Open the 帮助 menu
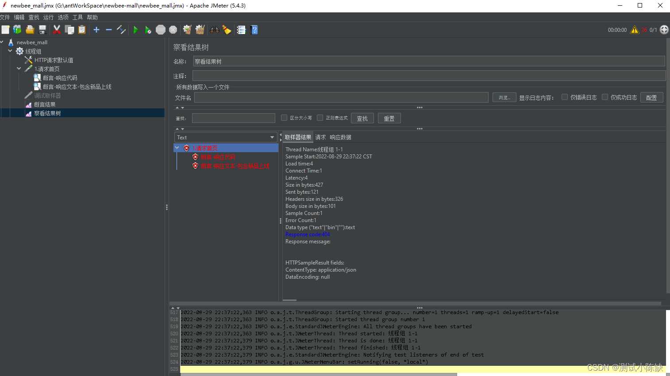Viewport: 670px width, 376px height. click(92, 17)
